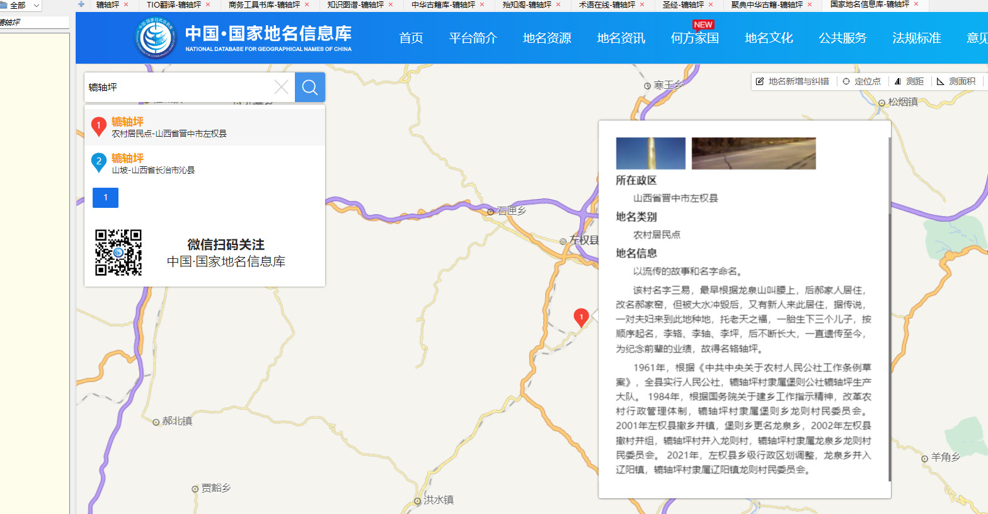Click the 测距 distance measuring tool
The height and width of the screenshot is (514, 988).
coord(909,81)
